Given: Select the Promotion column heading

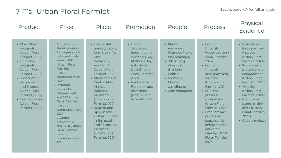Looking at the screenshot, I should 140,27.
